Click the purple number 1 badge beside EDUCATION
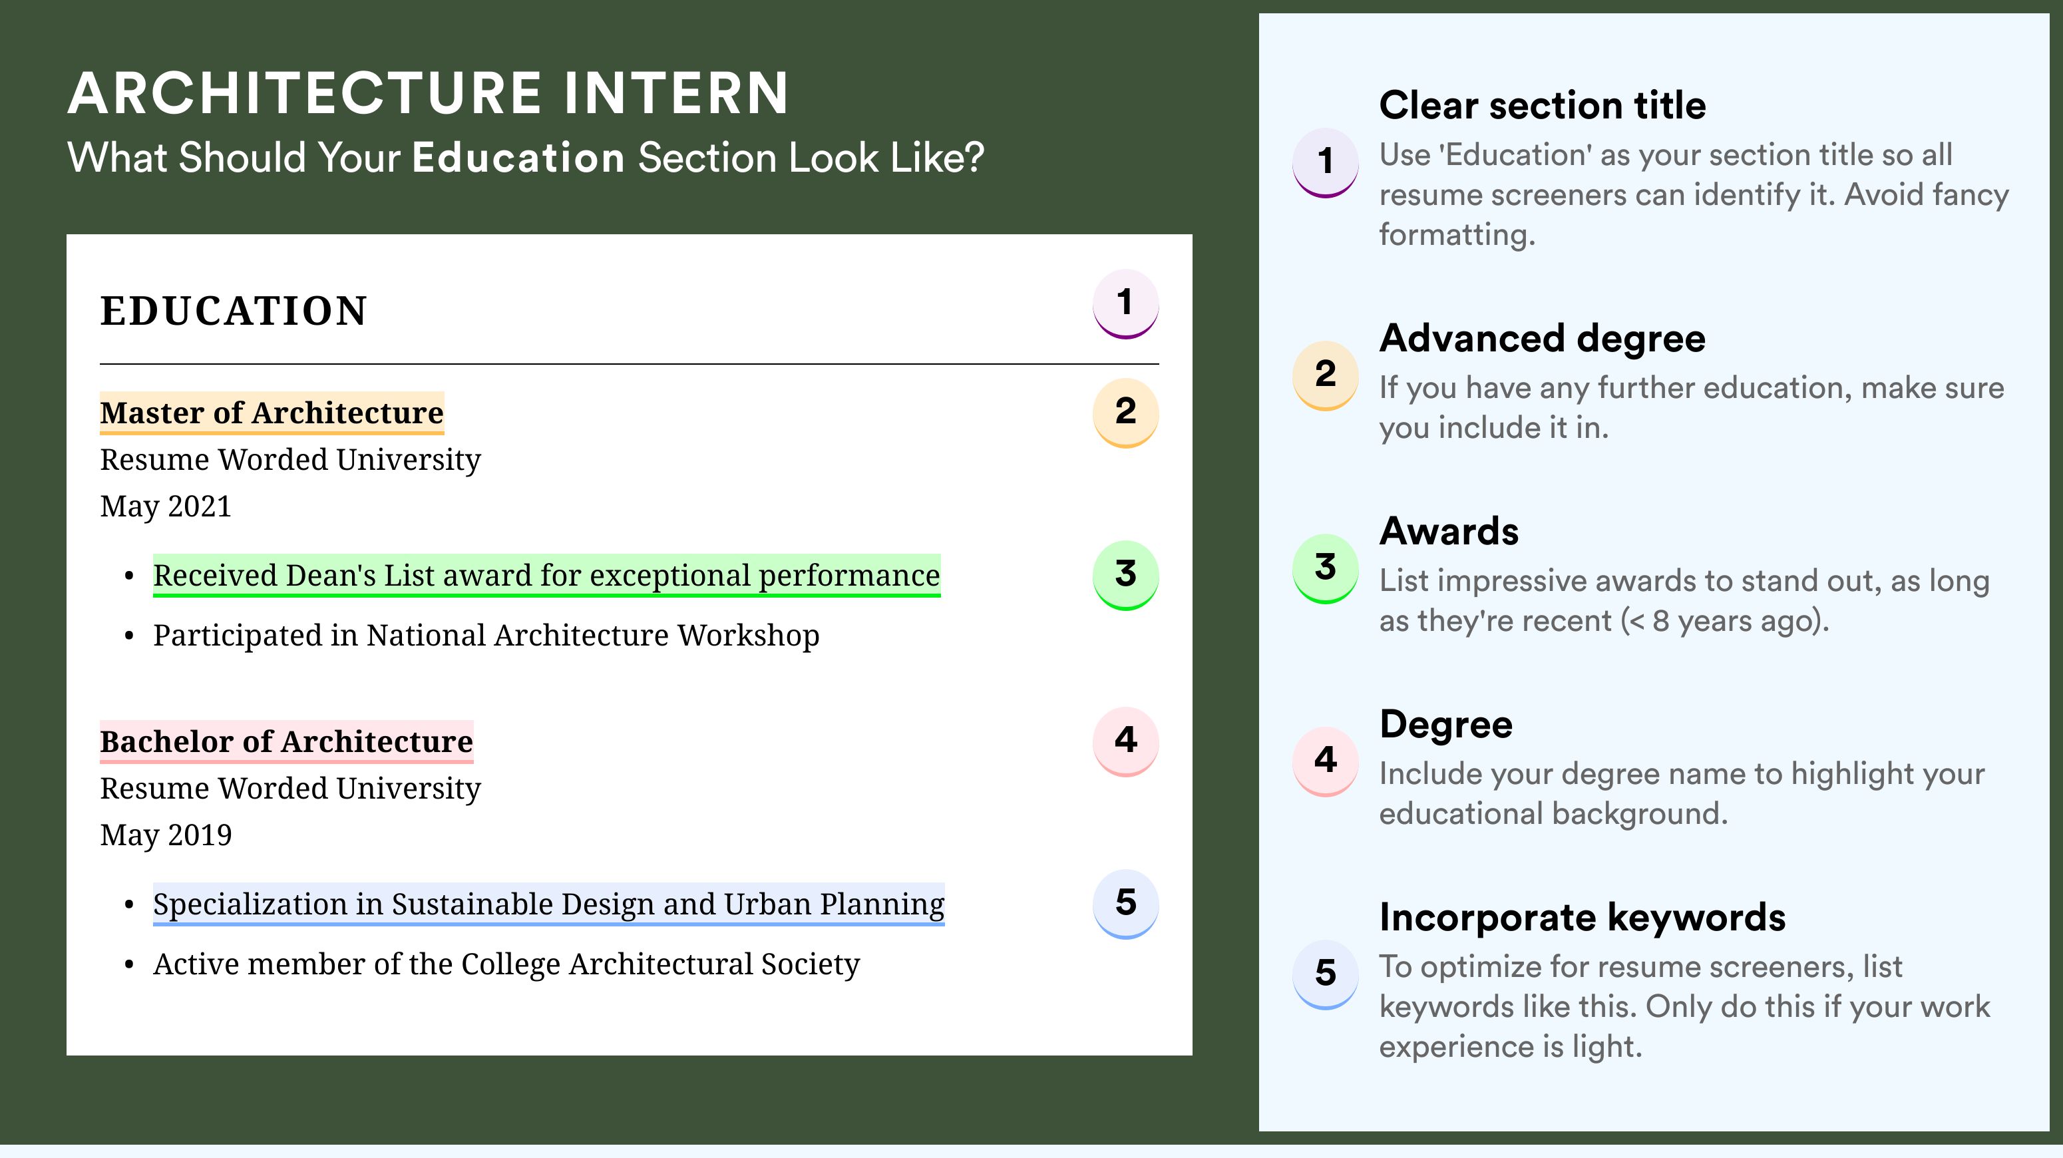Image resolution: width=2063 pixels, height=1158 pixels. pyautogui.click(x=1125, y=303)
